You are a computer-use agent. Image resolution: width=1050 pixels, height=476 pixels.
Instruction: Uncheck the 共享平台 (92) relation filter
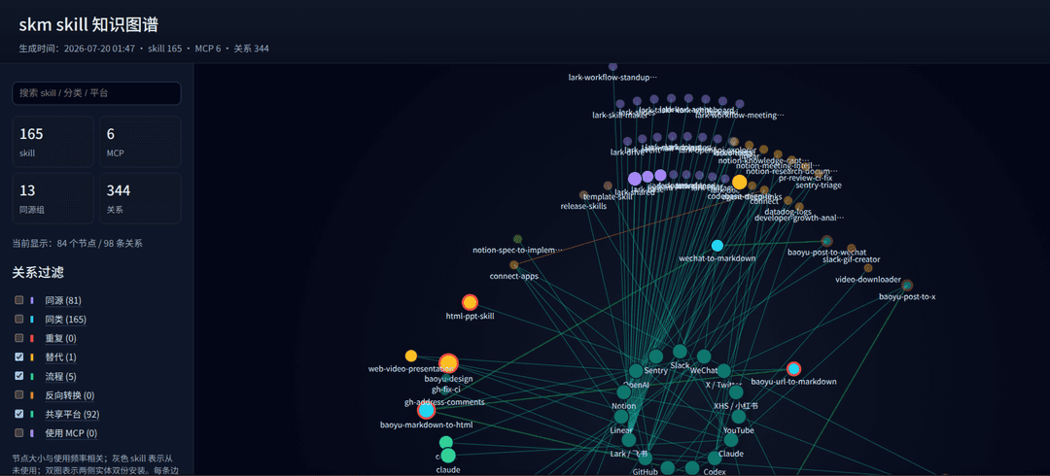[x=19, y=415]
